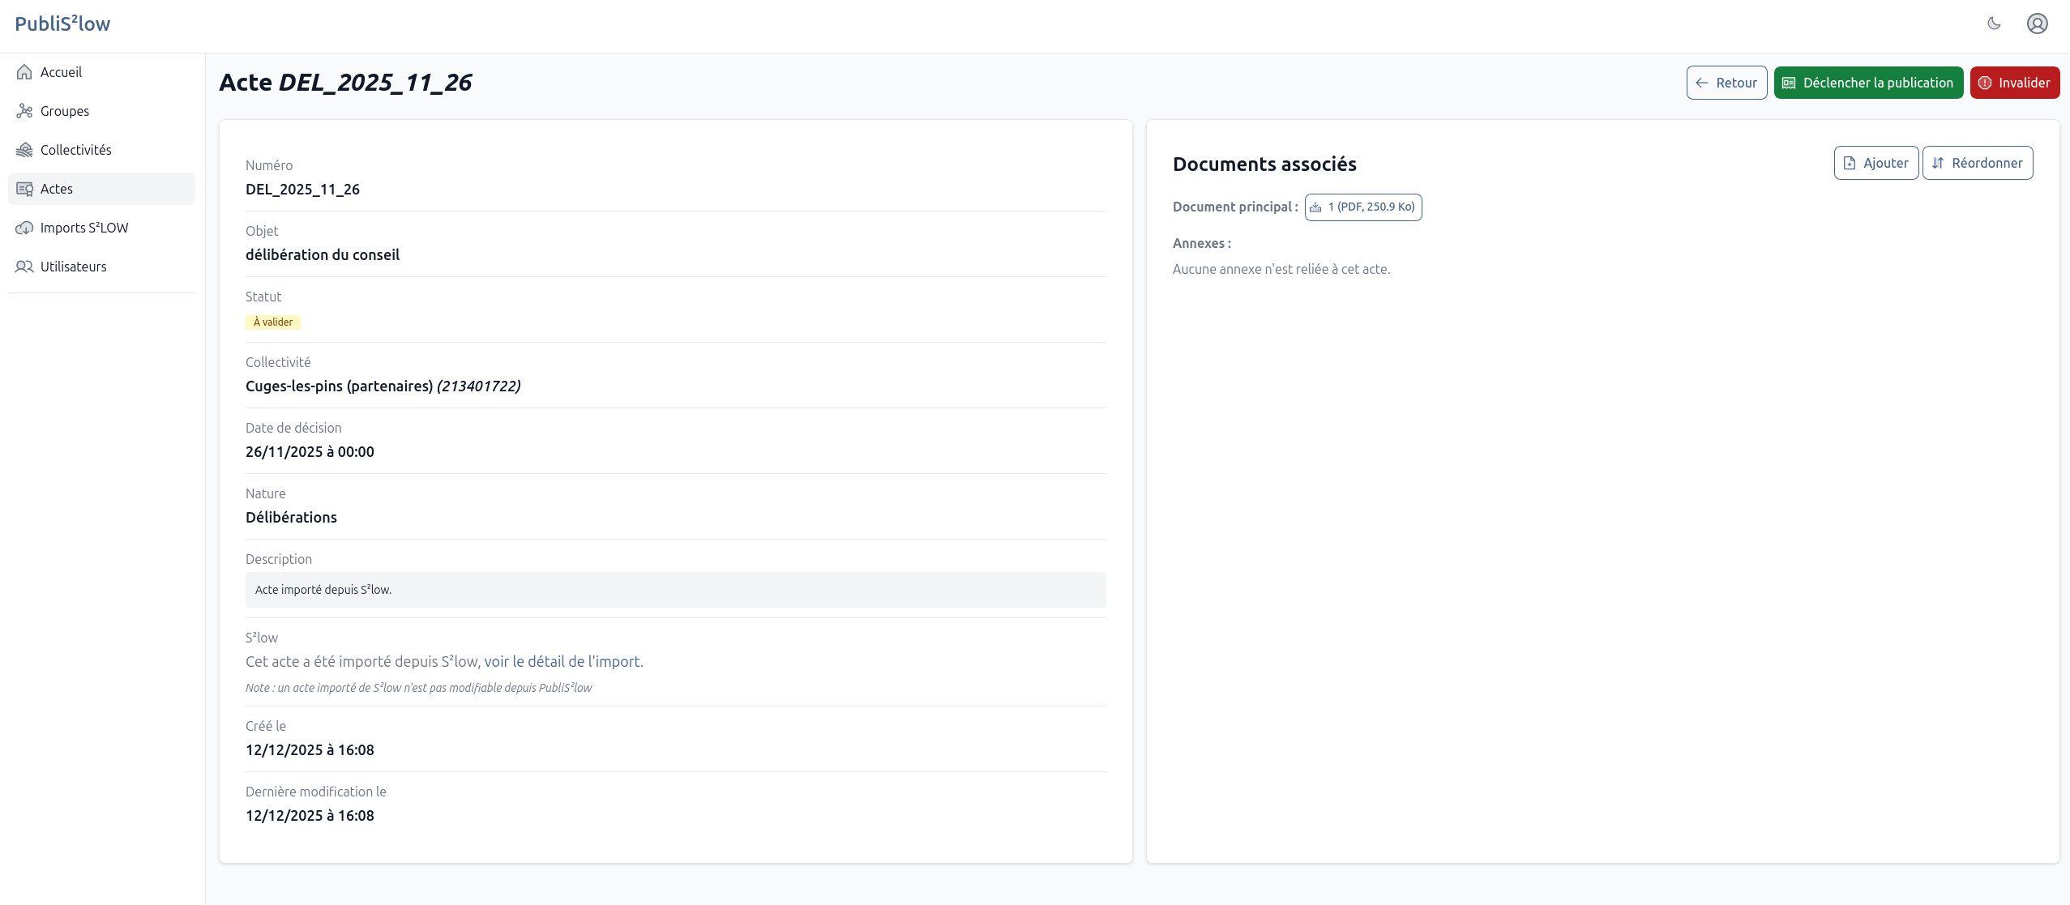Click the Collectivités sidebar icon
Screen dimensions: 2070x905
[x=24, y=150]
